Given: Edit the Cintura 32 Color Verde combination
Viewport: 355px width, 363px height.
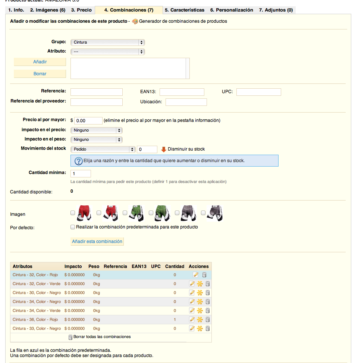Looking at the screenshot, I should (x=192, y=284).
